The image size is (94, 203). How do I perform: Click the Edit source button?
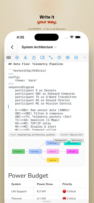point(77,140)
